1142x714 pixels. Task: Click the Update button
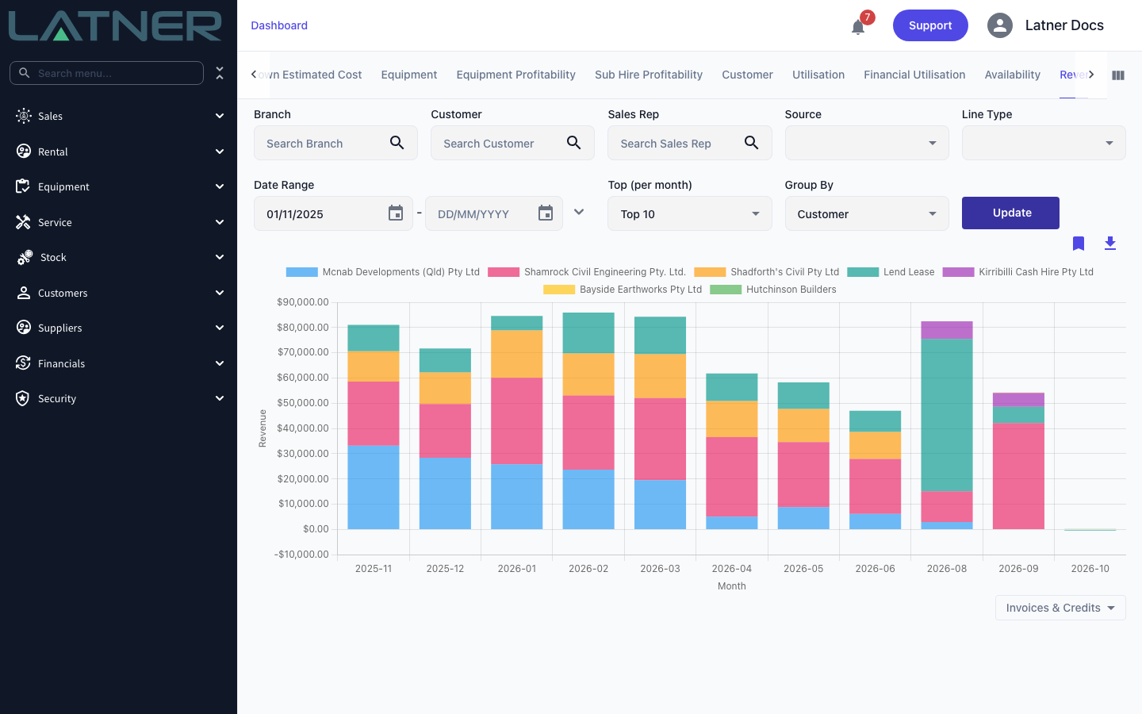(x=1010, y=213)
